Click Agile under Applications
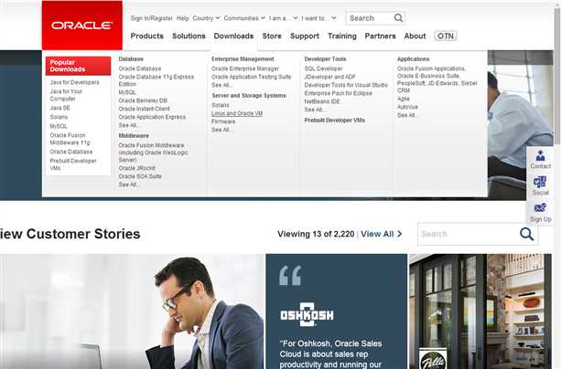This screenshot has width=561, height=369. click(404, 99)
